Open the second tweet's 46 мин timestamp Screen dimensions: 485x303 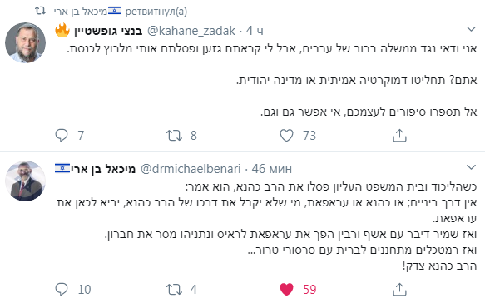coord(271,169)
